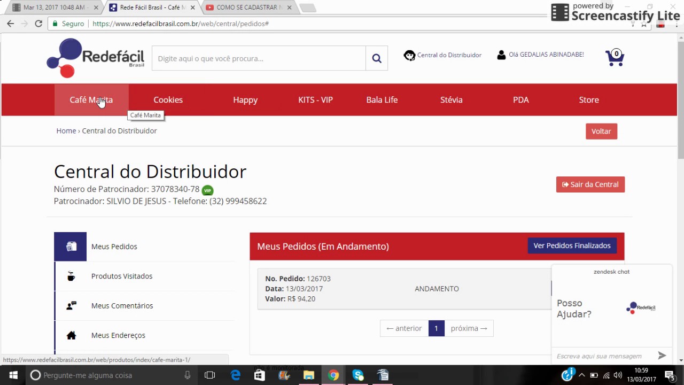Click the próxima pagination button
The image size is (684, 385).
469,328
